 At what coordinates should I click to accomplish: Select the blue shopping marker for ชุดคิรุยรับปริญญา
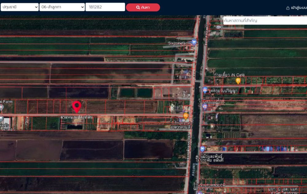tap(205, 90)
